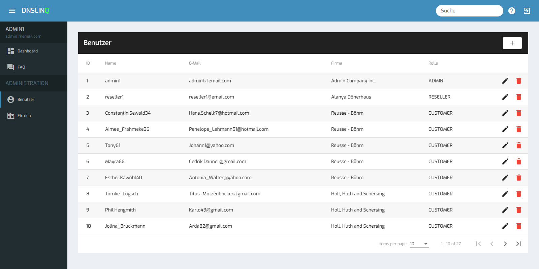Click the RESELLER role cell
The image size is (539, 269).
439,97
